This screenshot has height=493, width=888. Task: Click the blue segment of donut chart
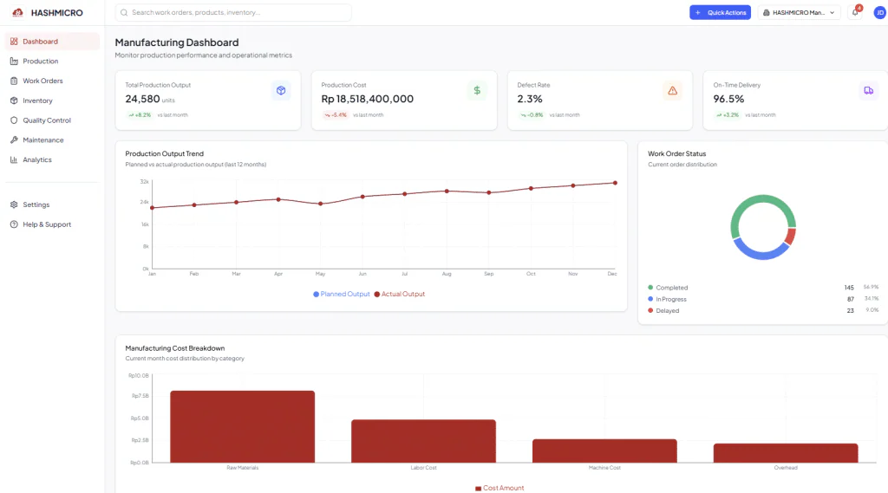tap(761, 255)
